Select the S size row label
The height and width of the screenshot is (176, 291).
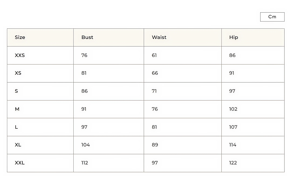click(16, 91)
